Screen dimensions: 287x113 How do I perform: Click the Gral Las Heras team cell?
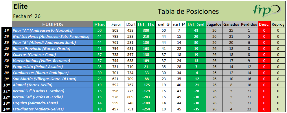(53, 36)
